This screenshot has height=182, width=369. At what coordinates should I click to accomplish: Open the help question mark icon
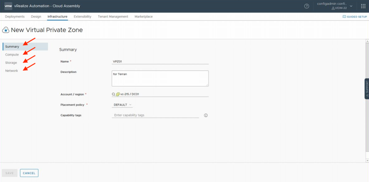point(307,6)
